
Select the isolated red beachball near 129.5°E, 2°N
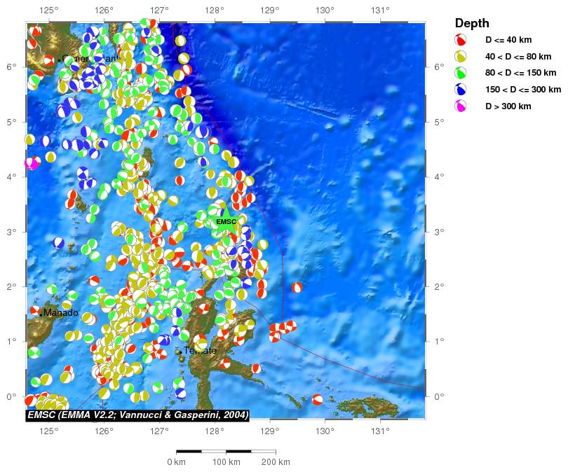tap(297, 287)
